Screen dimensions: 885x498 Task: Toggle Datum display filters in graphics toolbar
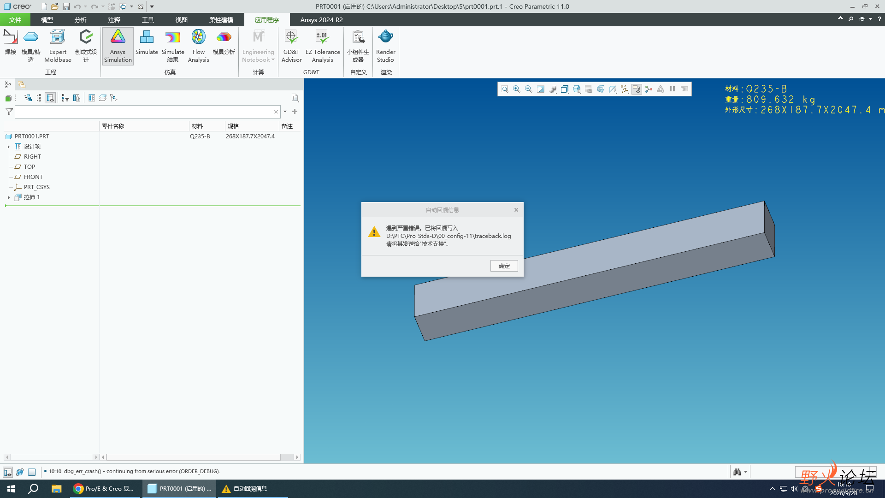click(625, 89)
